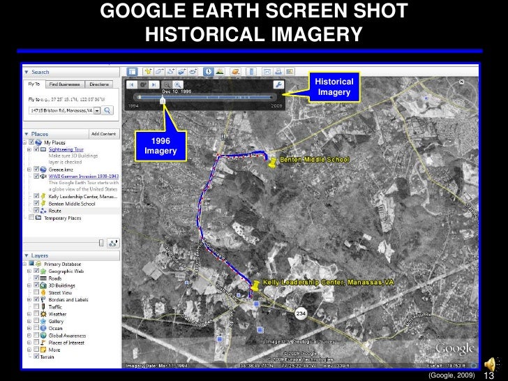Toggle the Sunlight landscape icon
Screen dimensions: 508x381
tap(219, 72)
